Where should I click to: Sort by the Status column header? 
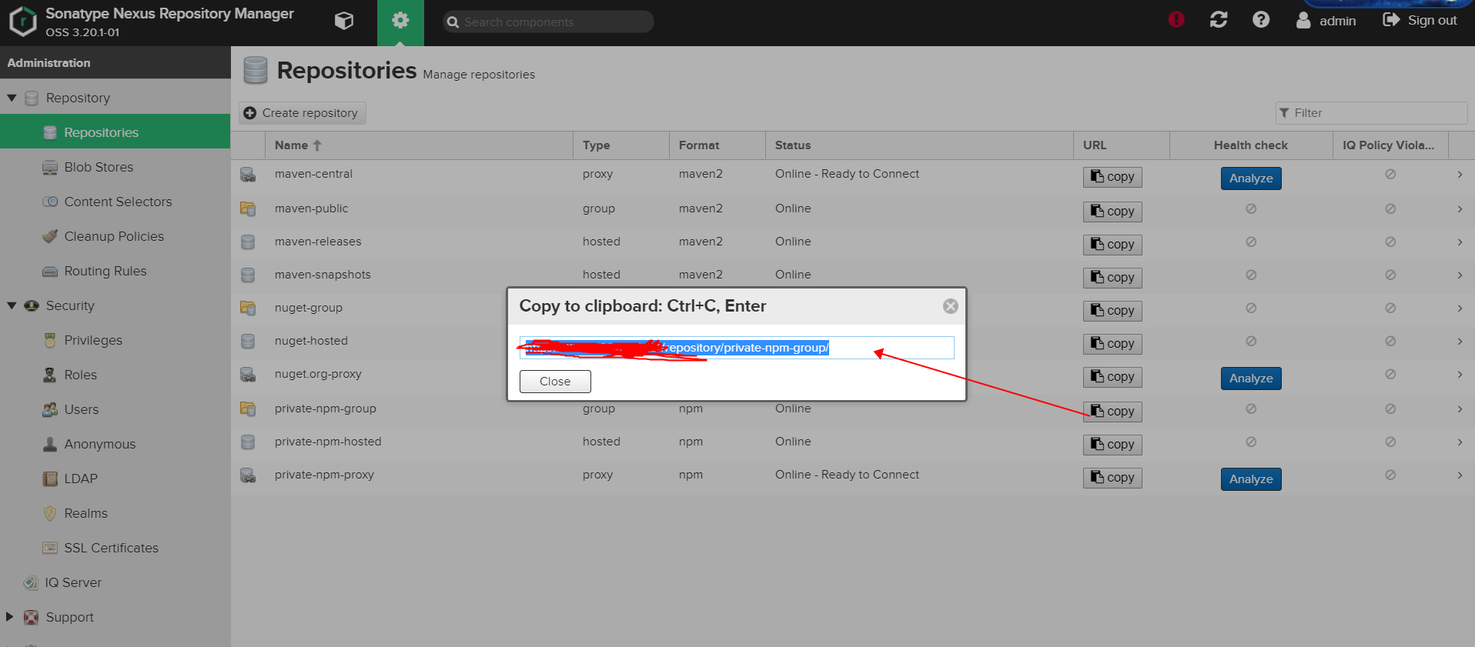pos(919,145)
